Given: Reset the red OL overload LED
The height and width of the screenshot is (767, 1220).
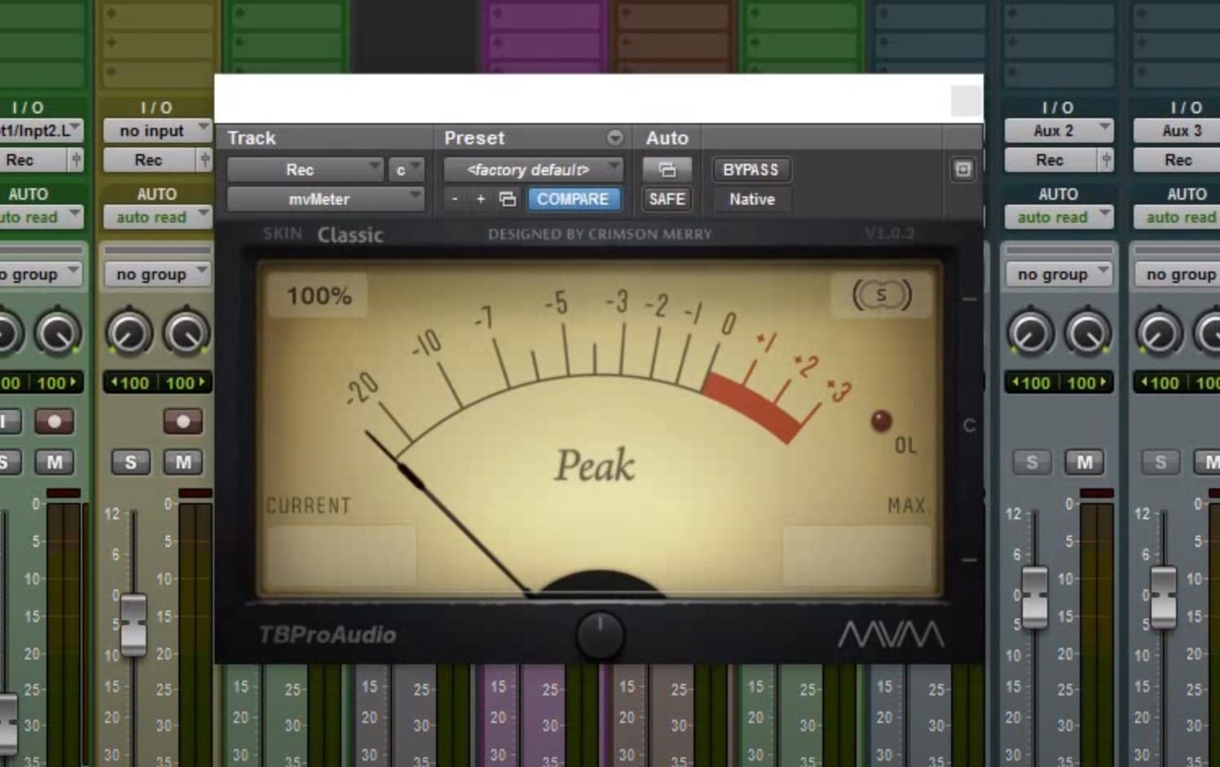Looking at the screenshot, I should (881, 421).
